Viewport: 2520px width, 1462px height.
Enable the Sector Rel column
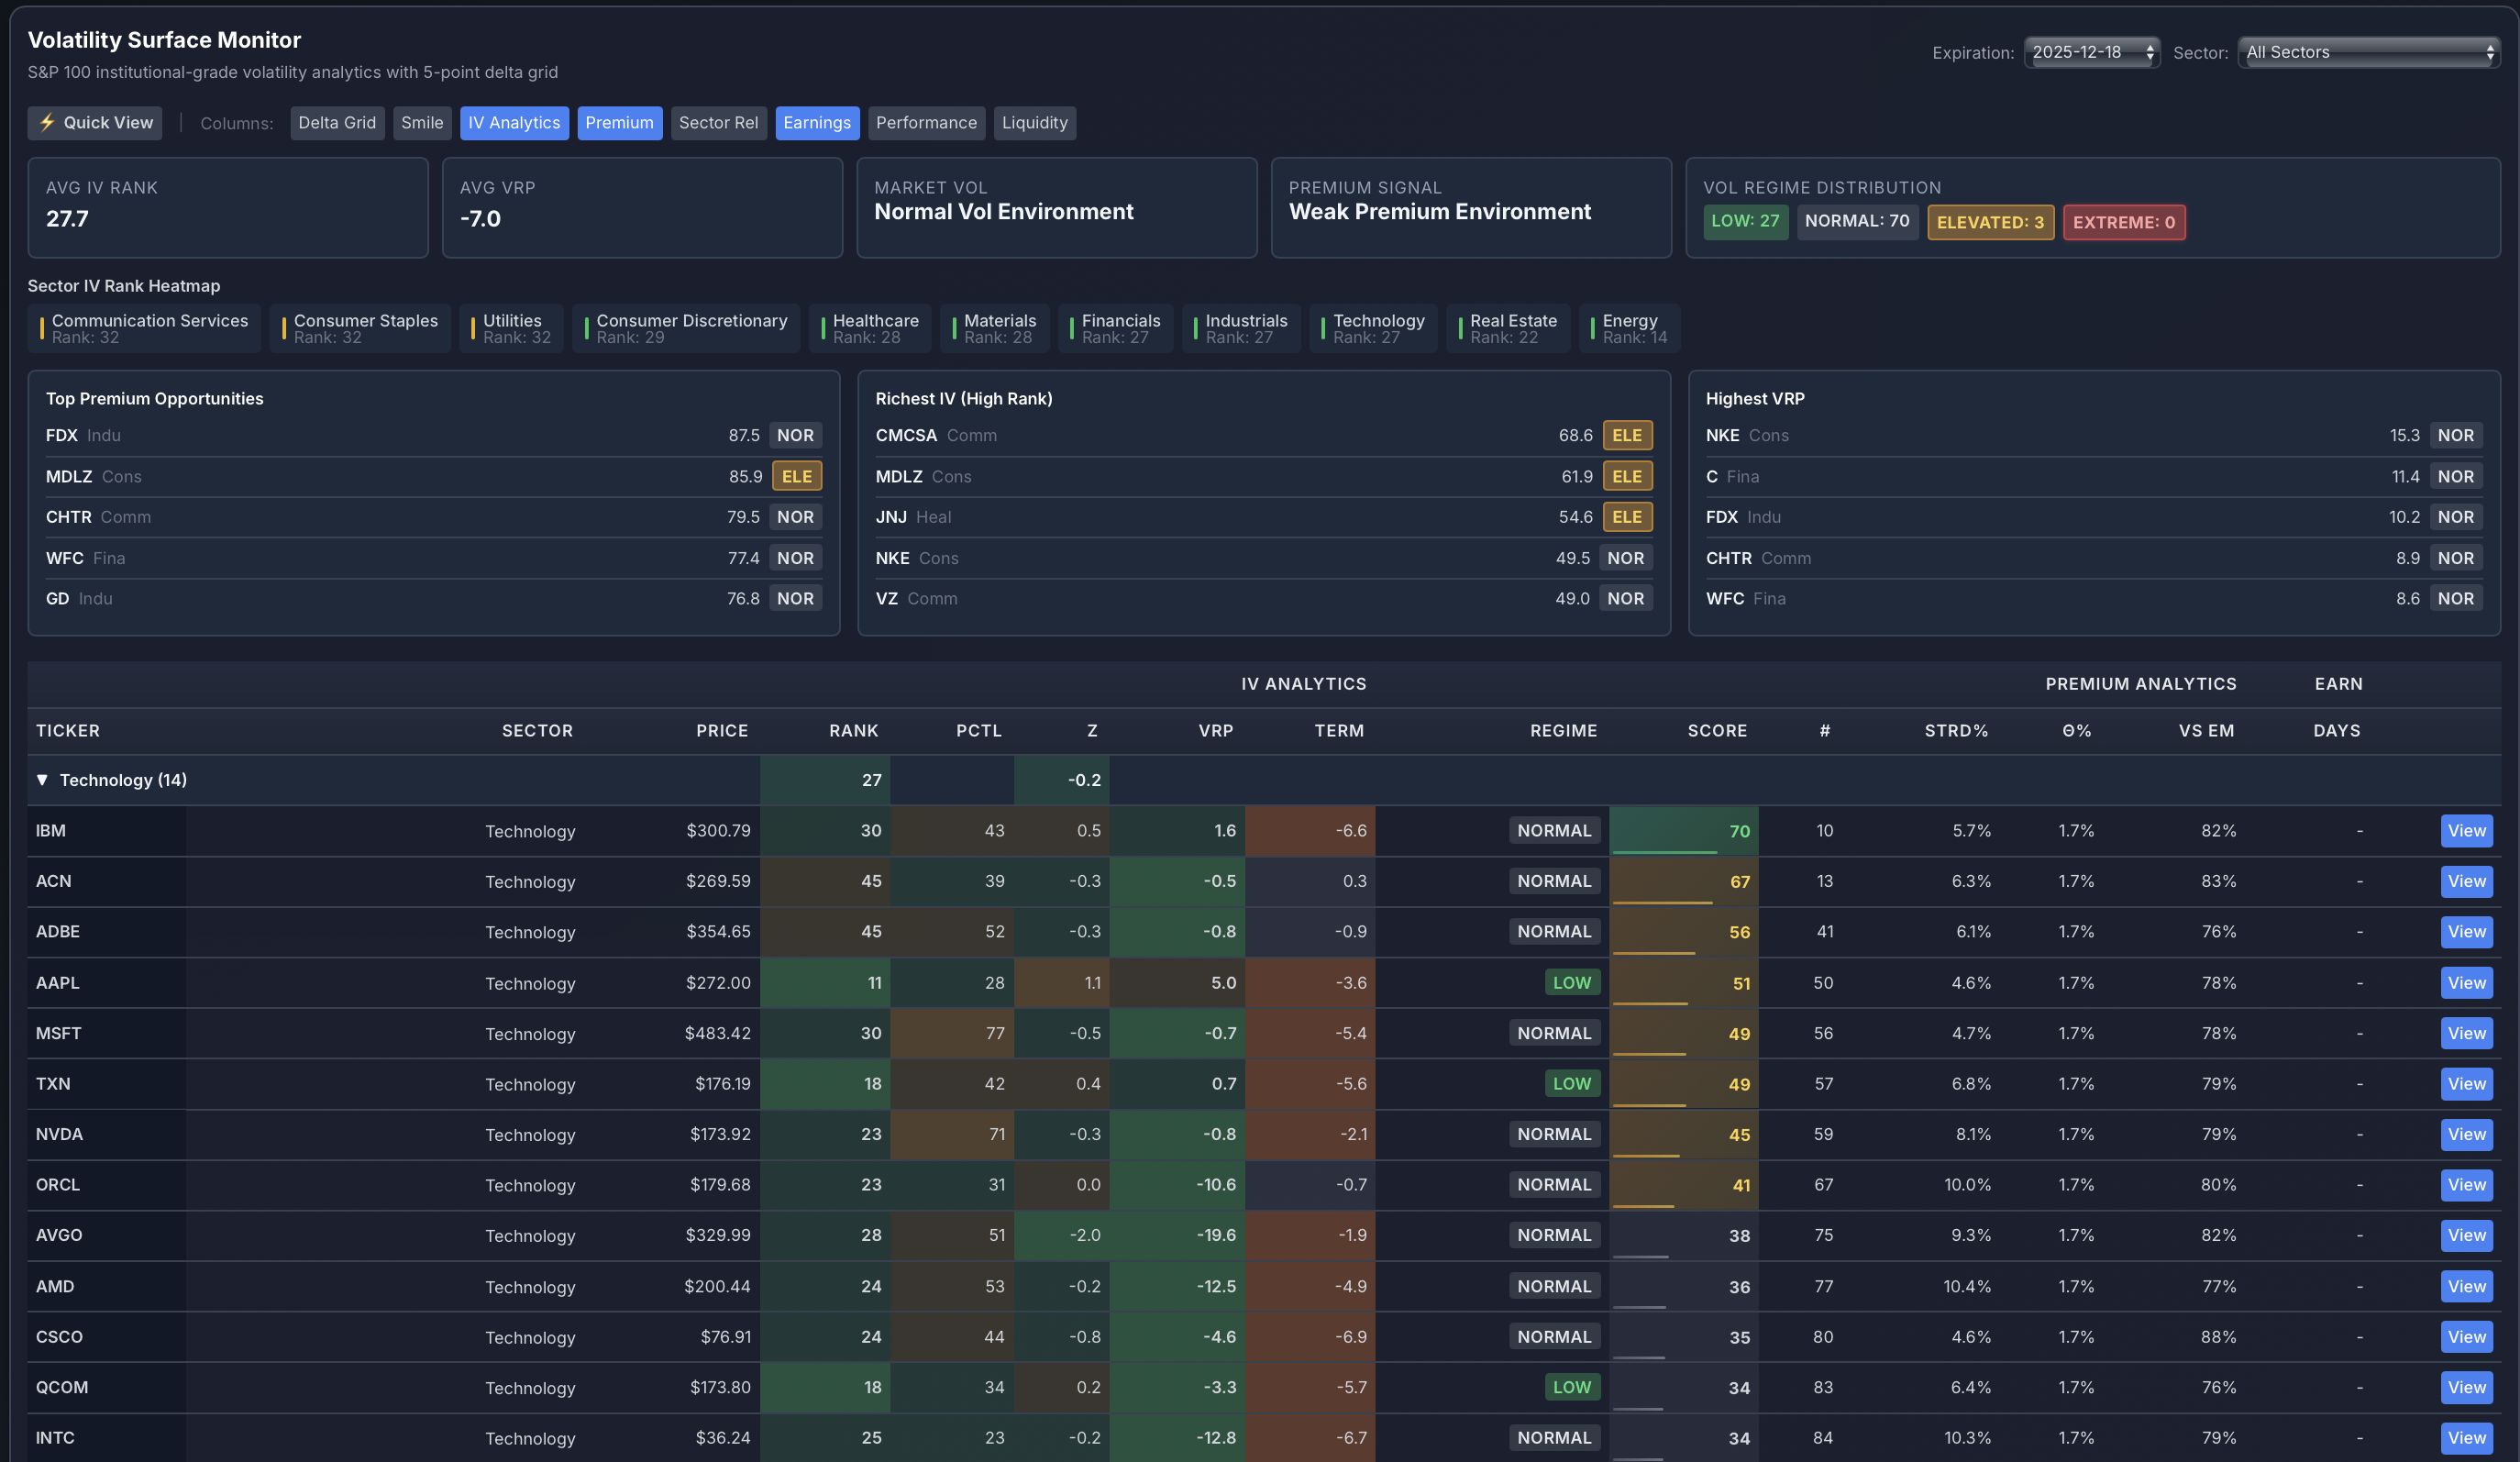click(x=718, y=122)
